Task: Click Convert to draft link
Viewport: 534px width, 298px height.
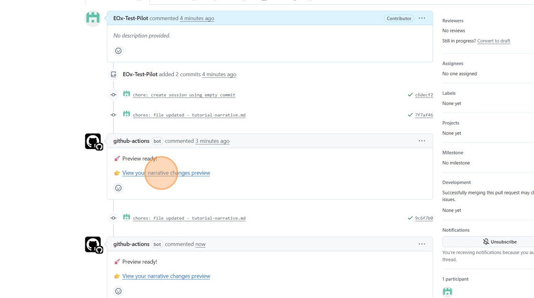Action: coord(493,41)
